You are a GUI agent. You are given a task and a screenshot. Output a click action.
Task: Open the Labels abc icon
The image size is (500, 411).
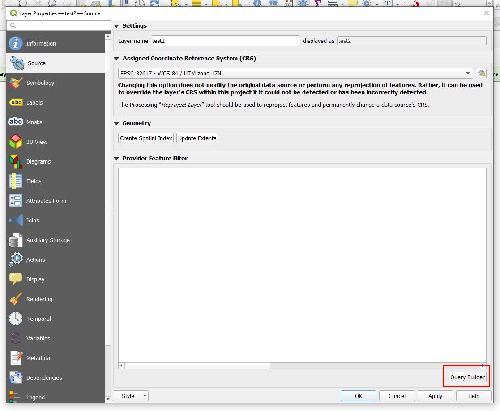[x=16, y=102]
